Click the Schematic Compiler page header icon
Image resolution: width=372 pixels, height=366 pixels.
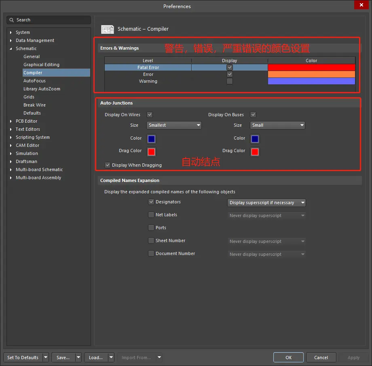click(x=108, y=29)
